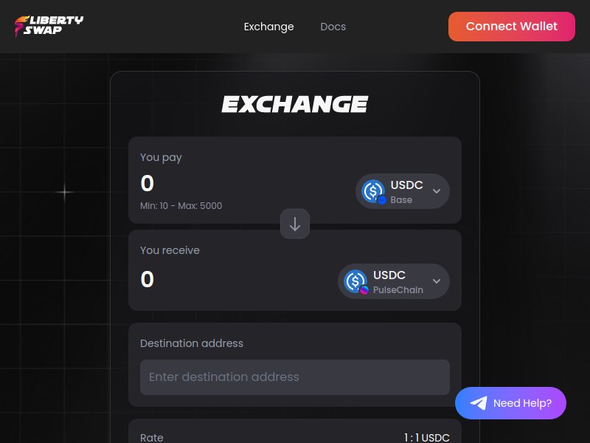
Task: Click the USDC coin icon on PulseChain
Action: (355, 281)
